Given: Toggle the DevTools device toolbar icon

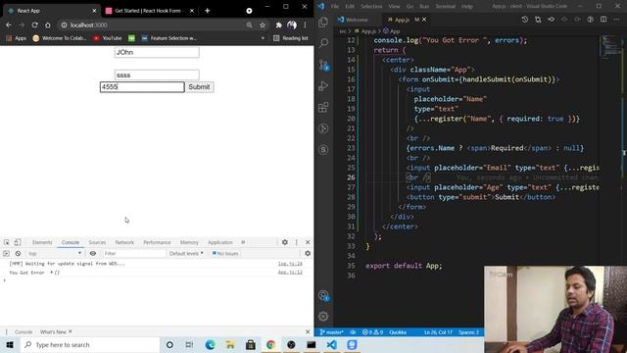Looking at the screenshot, I should [18, 242].
